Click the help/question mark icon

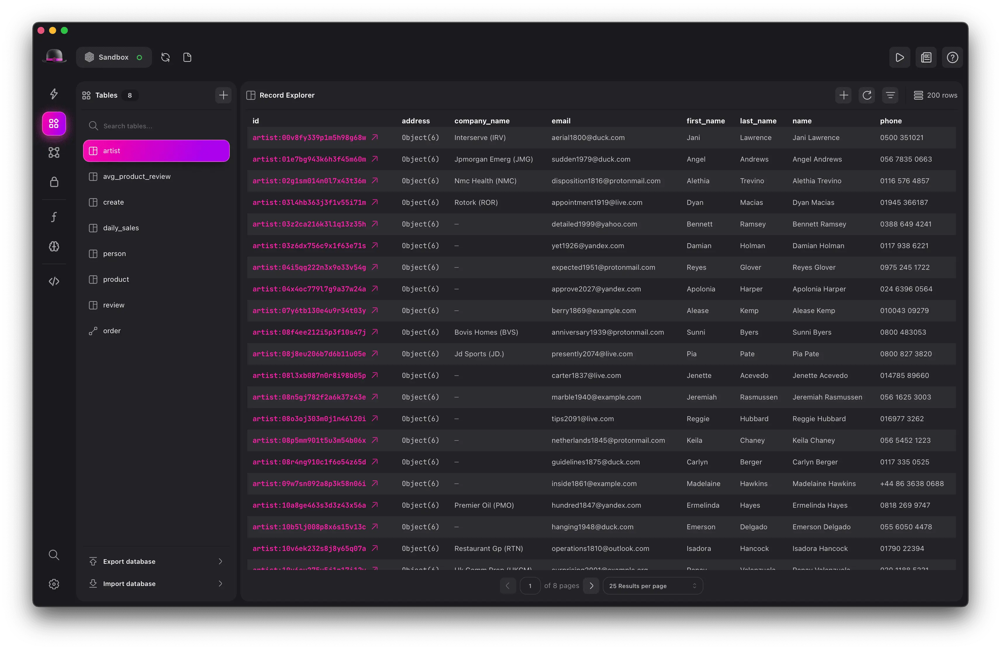tap(952, 57)
